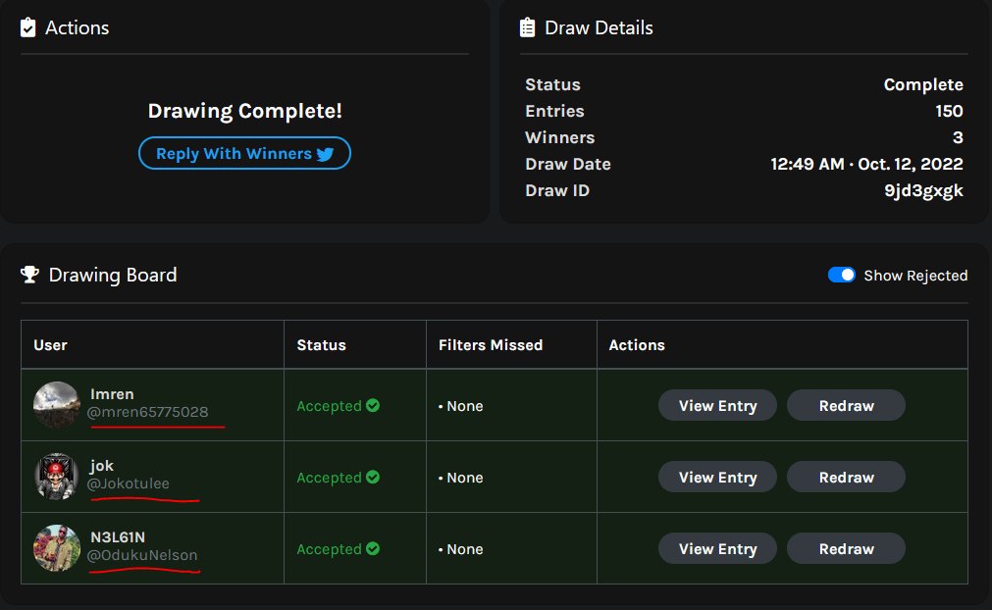
Task: Click the @mren65775028 handle
Action: (147, 412)
